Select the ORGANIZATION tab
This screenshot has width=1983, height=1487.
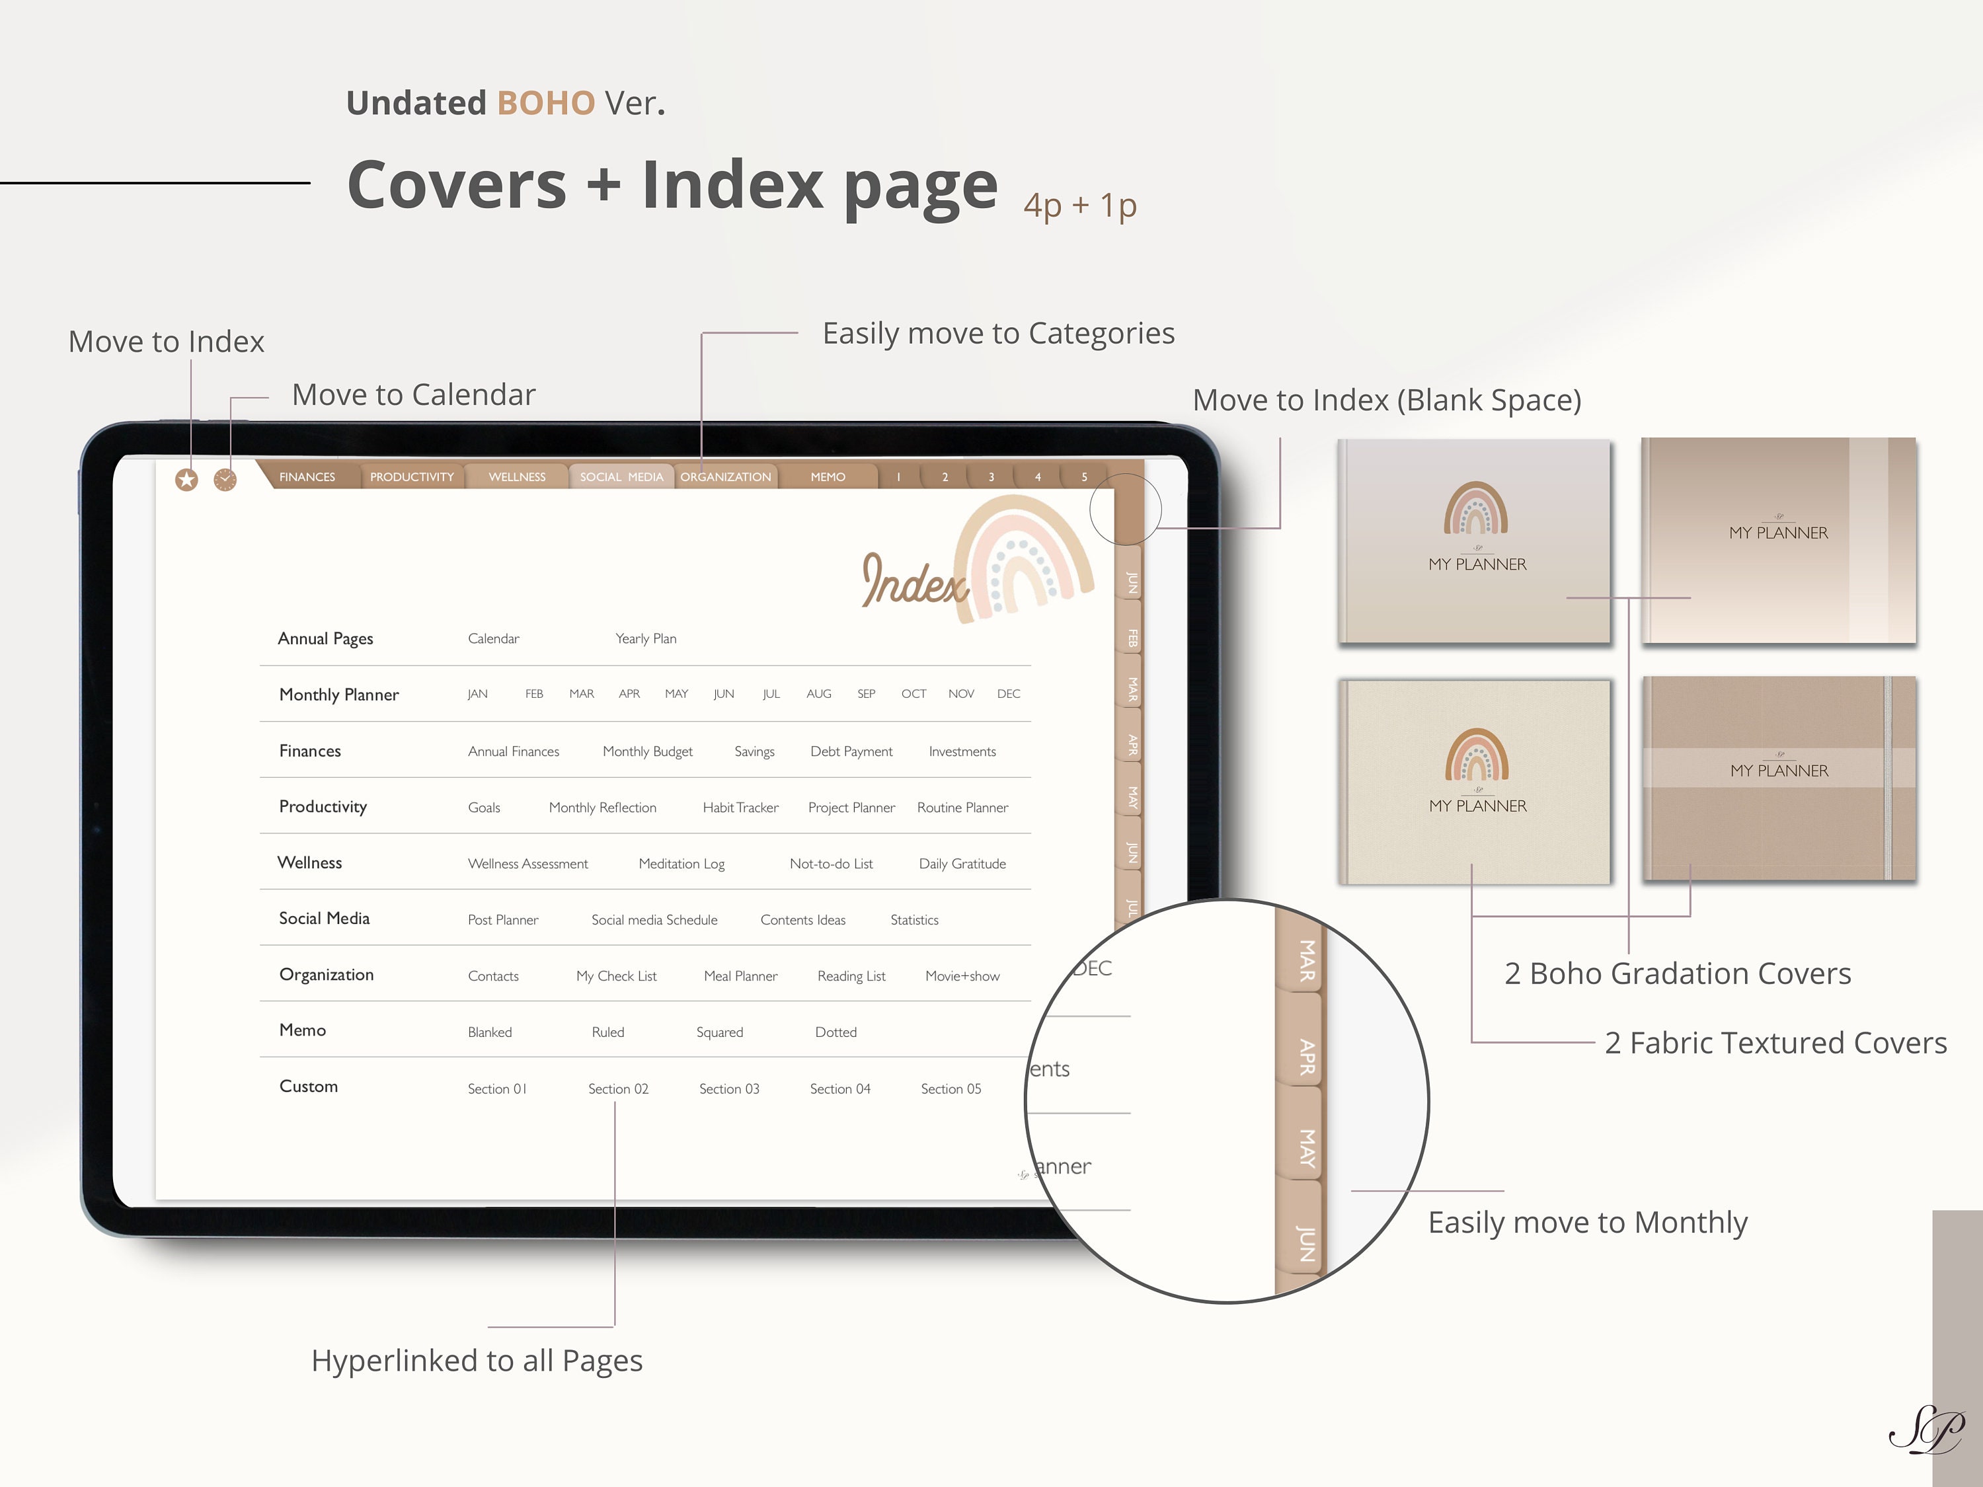(x=726, y=477)
